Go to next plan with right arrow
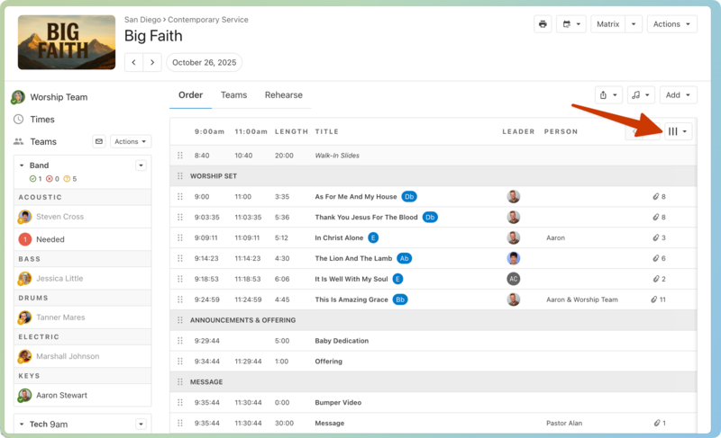The image size is (721, 438). coord(153,63)
